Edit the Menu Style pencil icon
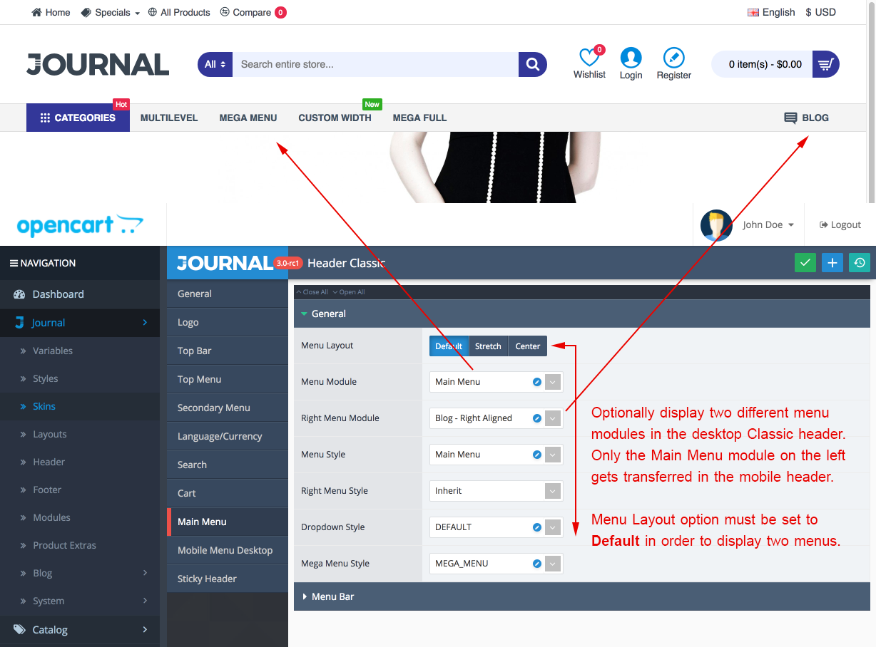Screen dimensions: 876x647 [537, 455]
